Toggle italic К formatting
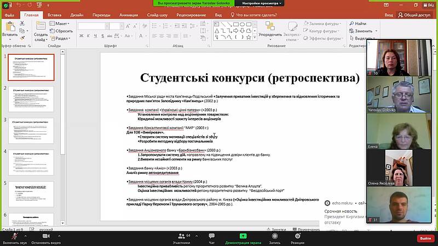The image size is (438, 246). [x=88, y=36]
